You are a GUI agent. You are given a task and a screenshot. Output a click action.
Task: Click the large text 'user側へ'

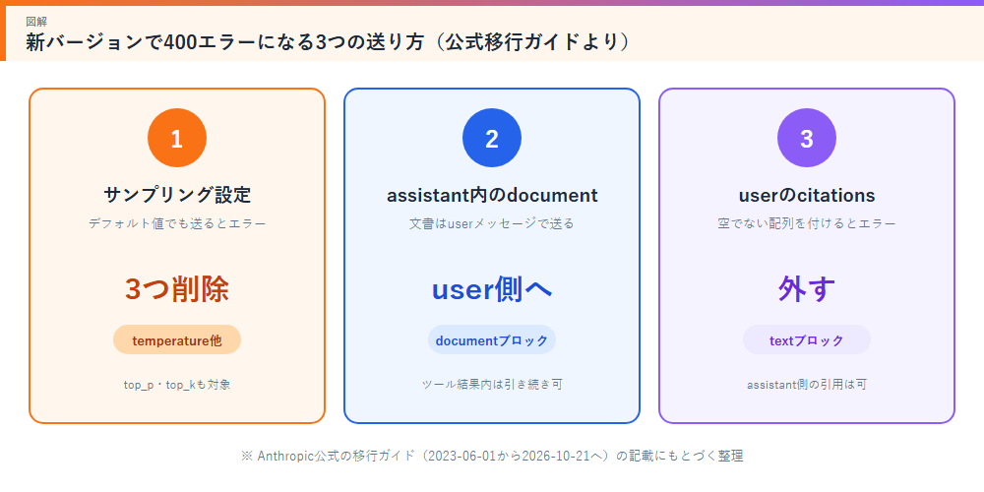[492, 289]
